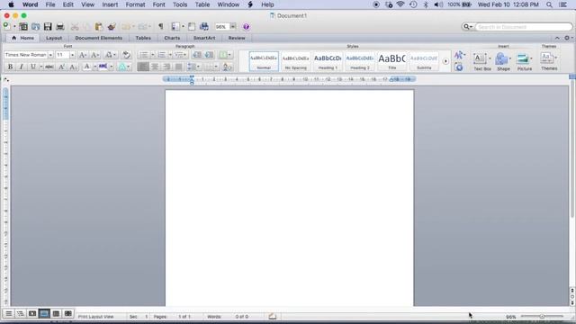Toggle Bold formatting

pyautogui.click(x=10, y=67)
